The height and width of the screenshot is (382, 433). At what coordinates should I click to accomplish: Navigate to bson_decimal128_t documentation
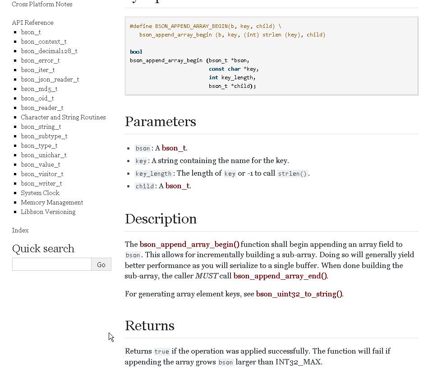point(49,51)
